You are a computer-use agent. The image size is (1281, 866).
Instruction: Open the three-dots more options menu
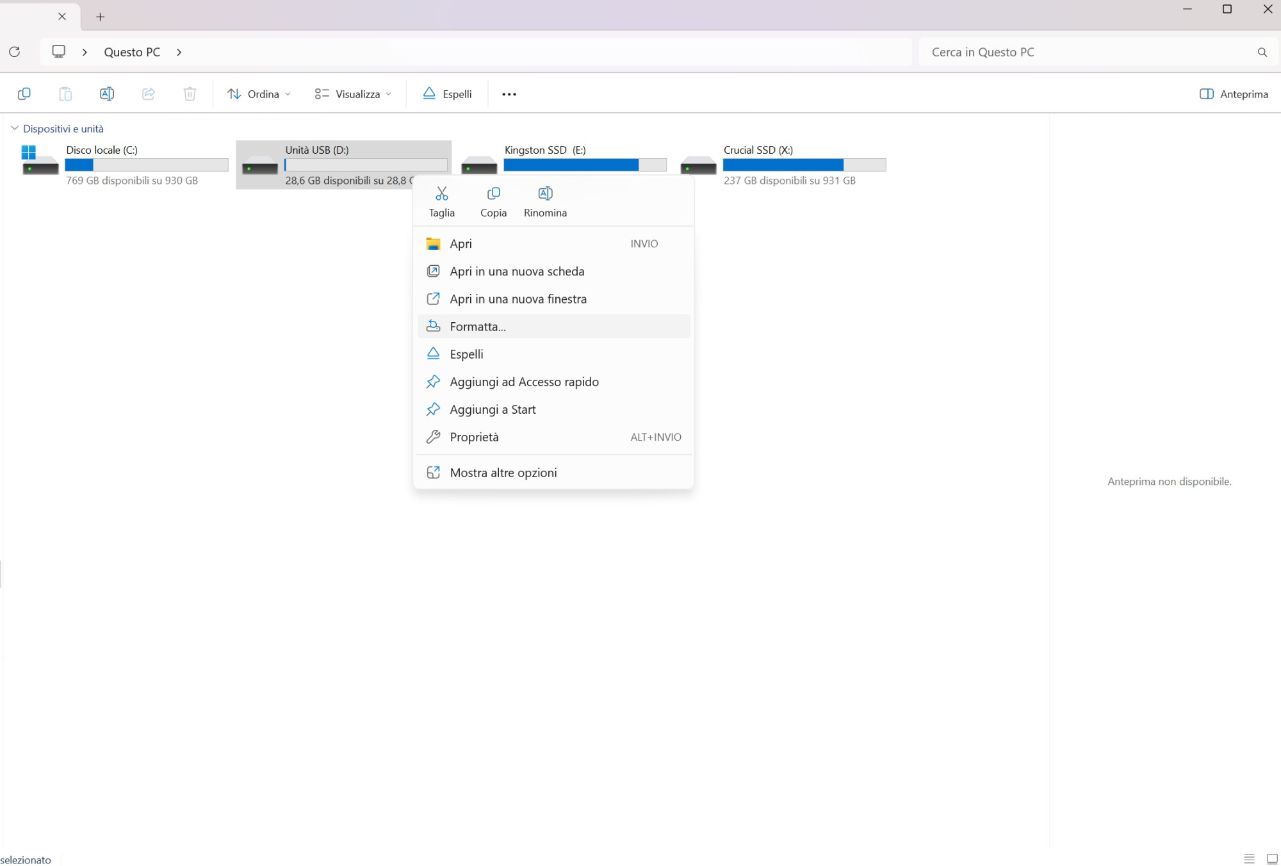pyautogui.click(x=509, y=94)
